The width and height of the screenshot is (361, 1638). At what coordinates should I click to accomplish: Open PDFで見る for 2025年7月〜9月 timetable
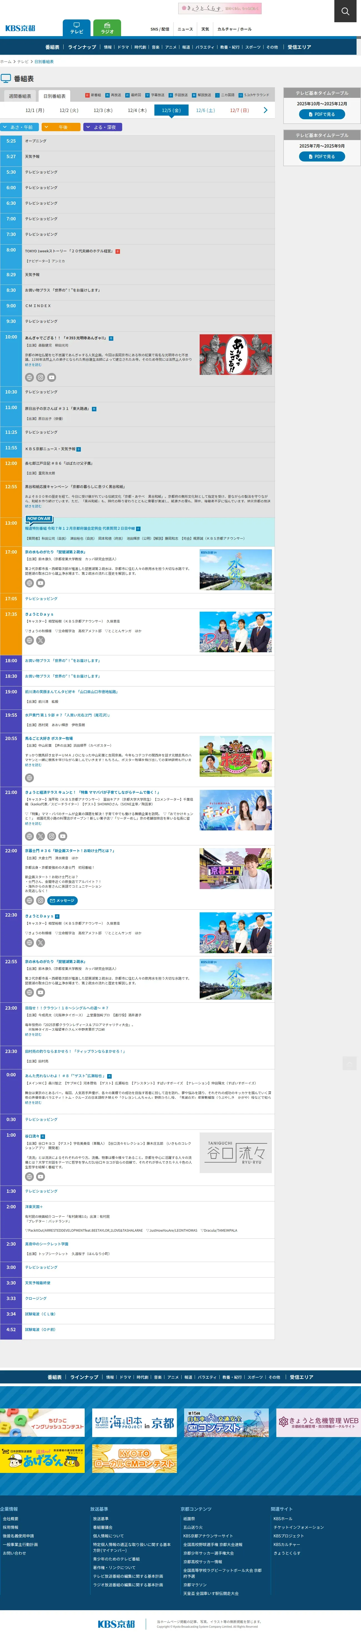tap(322, 156)
